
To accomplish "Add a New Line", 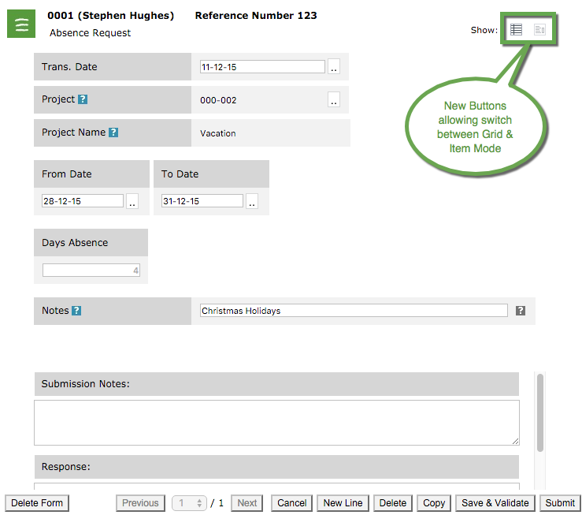I will [x=343, y=503].
